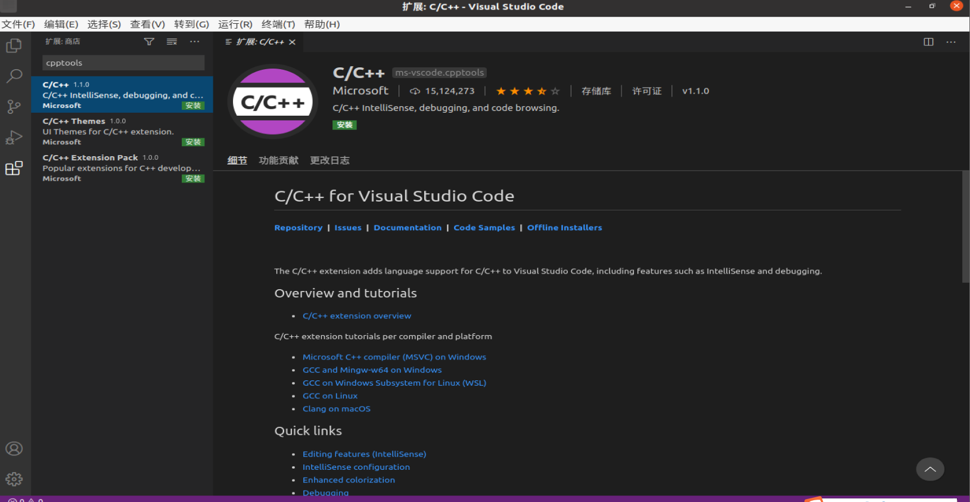Open the Manage gear icon
The image size is (970, 502).
pos(14,479)
